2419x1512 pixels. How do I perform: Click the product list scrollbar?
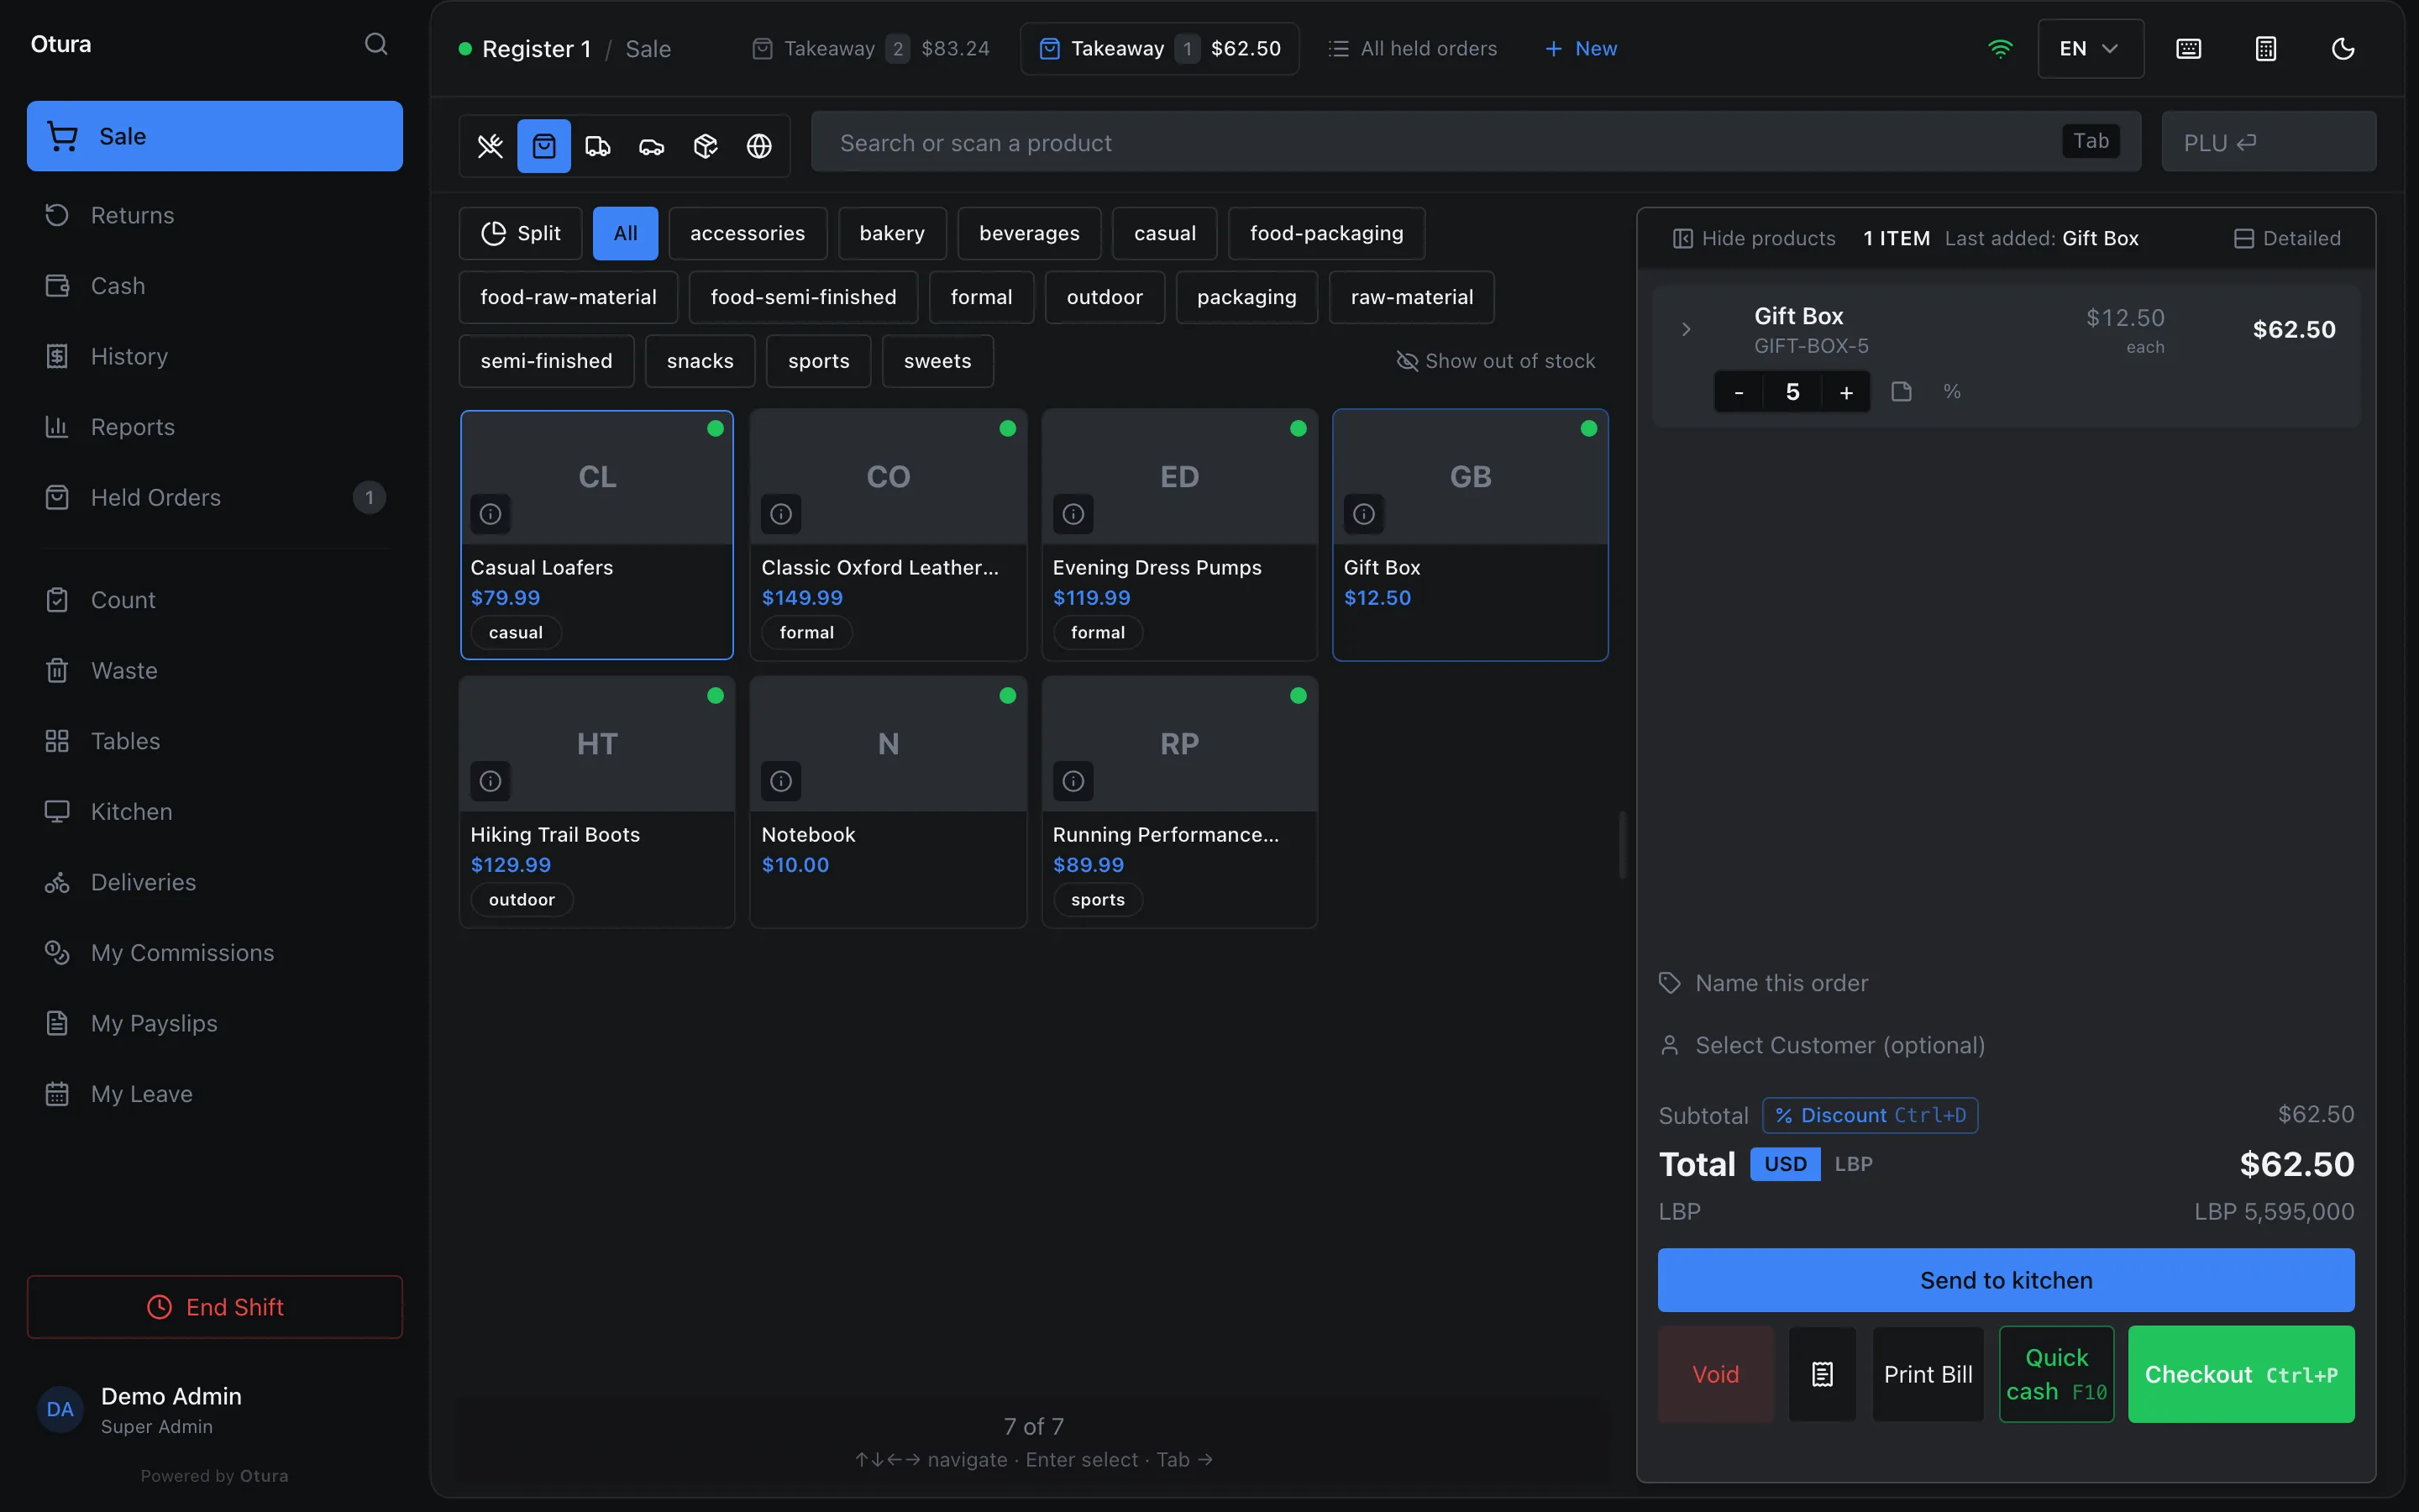(x=1623, y=845)
